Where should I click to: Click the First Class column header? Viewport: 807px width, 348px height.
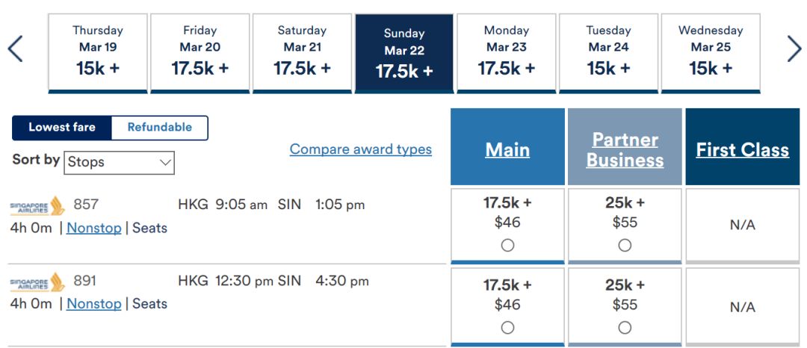(743, 147)
